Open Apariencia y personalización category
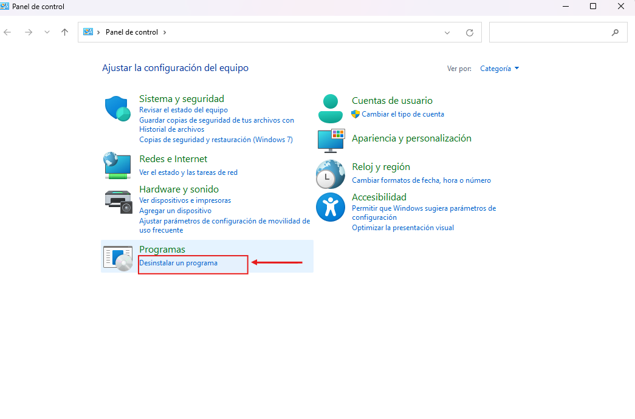Viewport: 635px width, 419px height. pos(411,138)
